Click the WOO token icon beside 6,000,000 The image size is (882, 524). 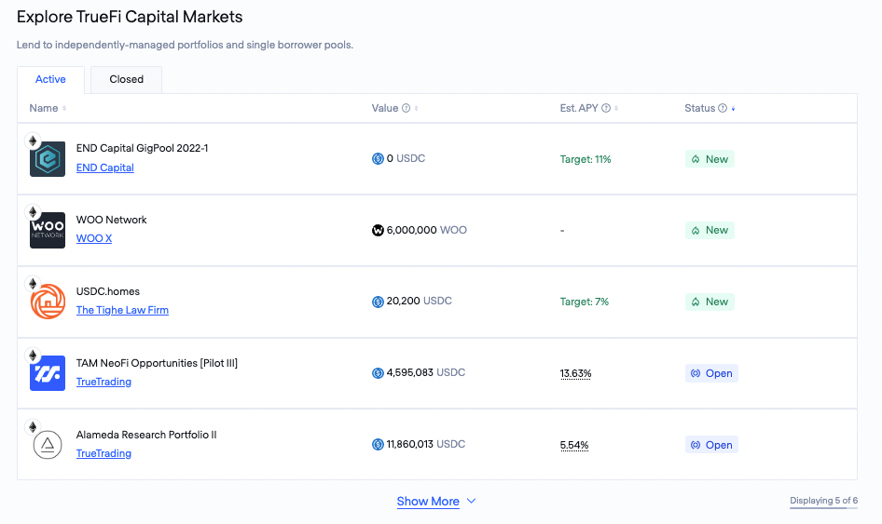coord(378,230)
